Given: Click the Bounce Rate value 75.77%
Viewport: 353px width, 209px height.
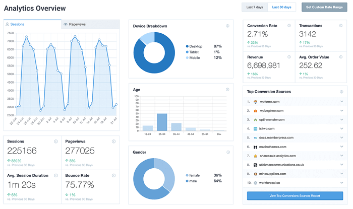Looking at the screenshot, I should [x=80, y=185].
